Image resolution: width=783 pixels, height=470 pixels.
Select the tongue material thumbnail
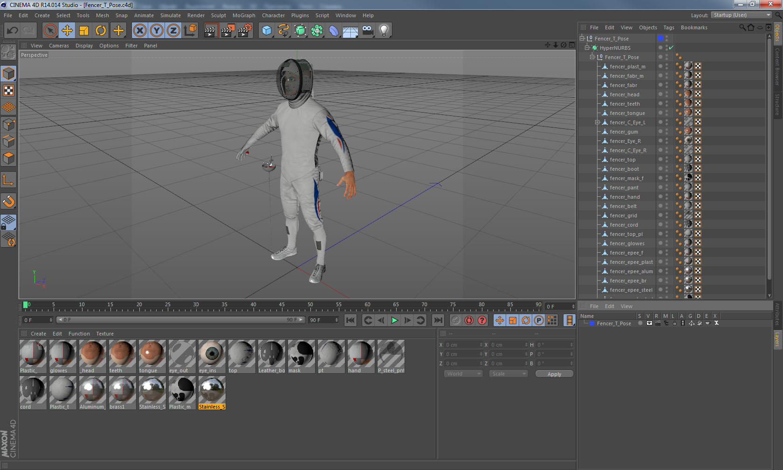pos(152,356)
